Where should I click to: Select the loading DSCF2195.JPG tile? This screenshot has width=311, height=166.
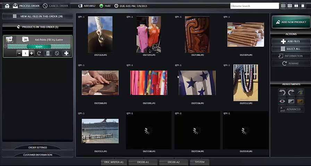(246, 130)
